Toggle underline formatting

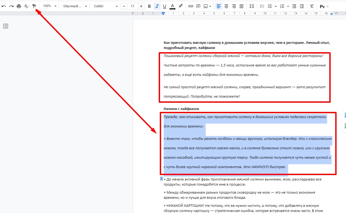pos(165,6)
